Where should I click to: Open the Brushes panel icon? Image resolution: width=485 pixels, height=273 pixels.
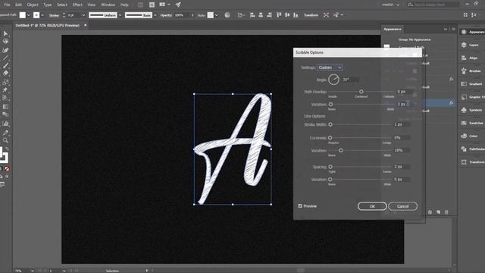[x=464, y=71]
